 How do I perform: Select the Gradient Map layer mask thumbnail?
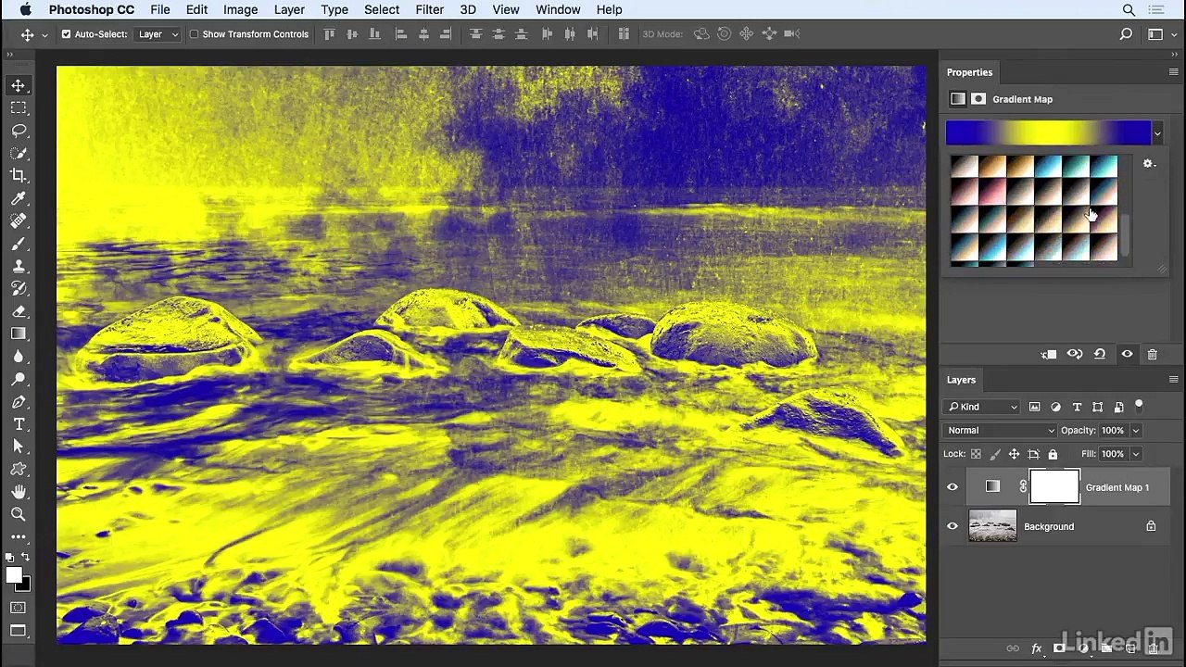tap(1054, 487)
